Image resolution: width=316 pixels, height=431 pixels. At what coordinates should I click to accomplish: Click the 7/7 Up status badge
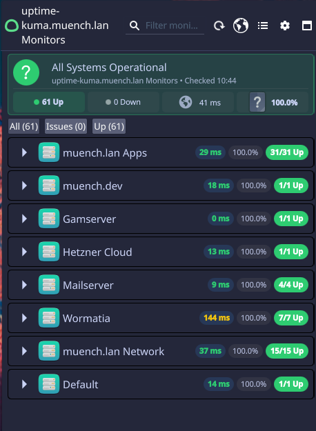(291, 318)
